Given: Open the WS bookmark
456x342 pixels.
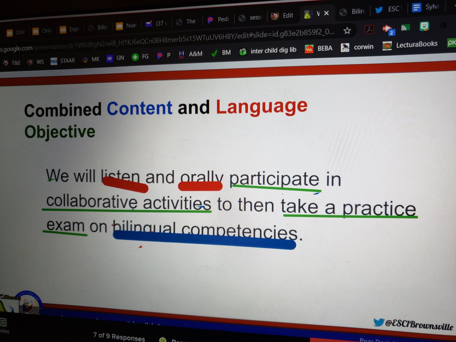Looking at the screenshot, I should [35, 62].
